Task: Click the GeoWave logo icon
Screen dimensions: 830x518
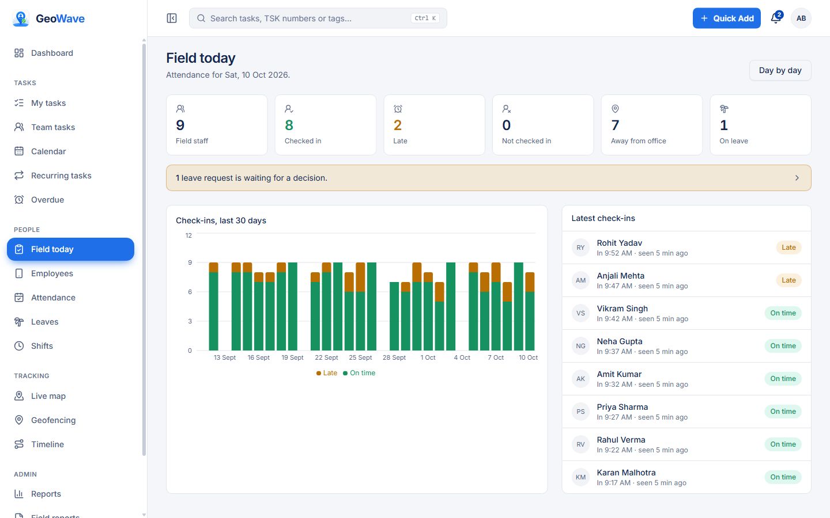Action: click(21, 18)
